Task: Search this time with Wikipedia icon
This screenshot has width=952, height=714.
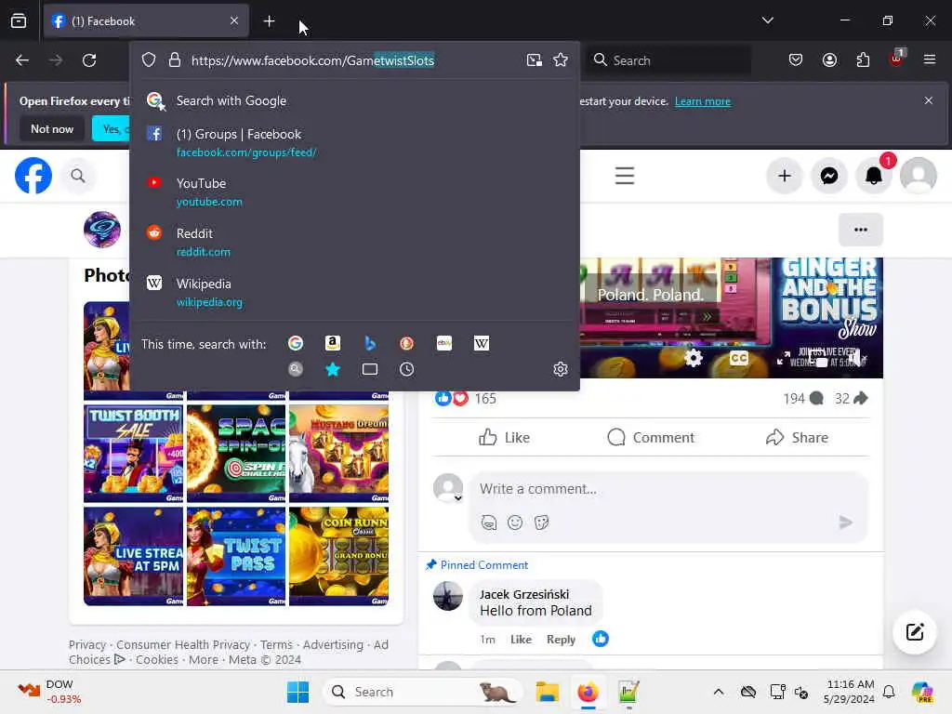Action: [482, 344]
